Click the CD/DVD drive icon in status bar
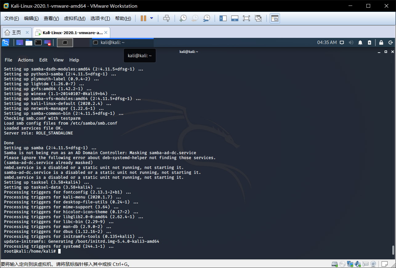Screen dimensions: 396x268 click(x=342, y=264)
